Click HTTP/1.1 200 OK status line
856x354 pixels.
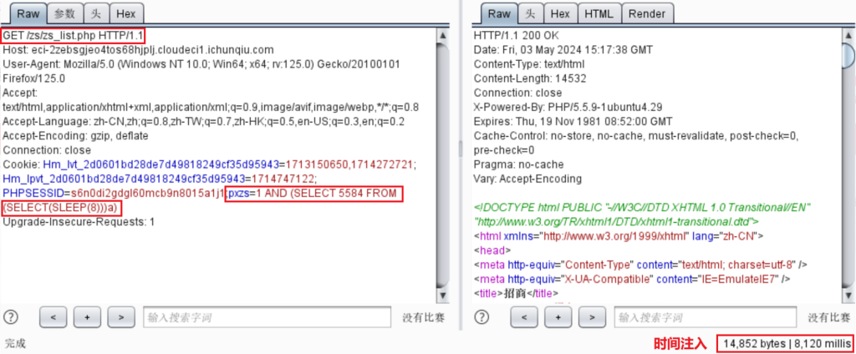[x=516, y=35]
